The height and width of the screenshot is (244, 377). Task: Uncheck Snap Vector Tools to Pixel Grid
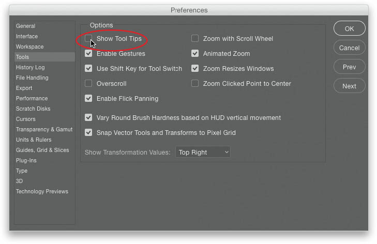point(88,133)
